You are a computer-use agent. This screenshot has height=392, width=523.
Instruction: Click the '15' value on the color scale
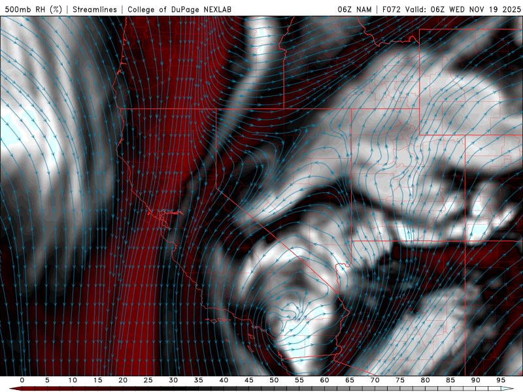click(x=97, y=380)
